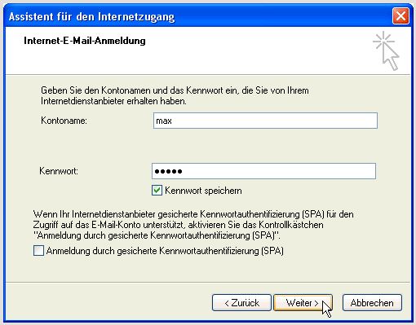Cancel the wizard via Abbrechen
Screen dimensions: 416x325
point(372,302)
